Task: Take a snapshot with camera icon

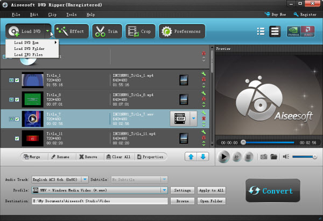Action: point(264,157)
